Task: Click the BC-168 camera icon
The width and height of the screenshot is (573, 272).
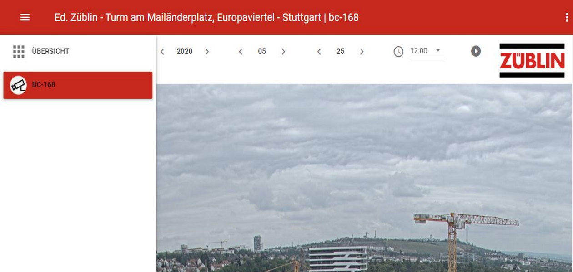Action: click(x=19, y=85)
